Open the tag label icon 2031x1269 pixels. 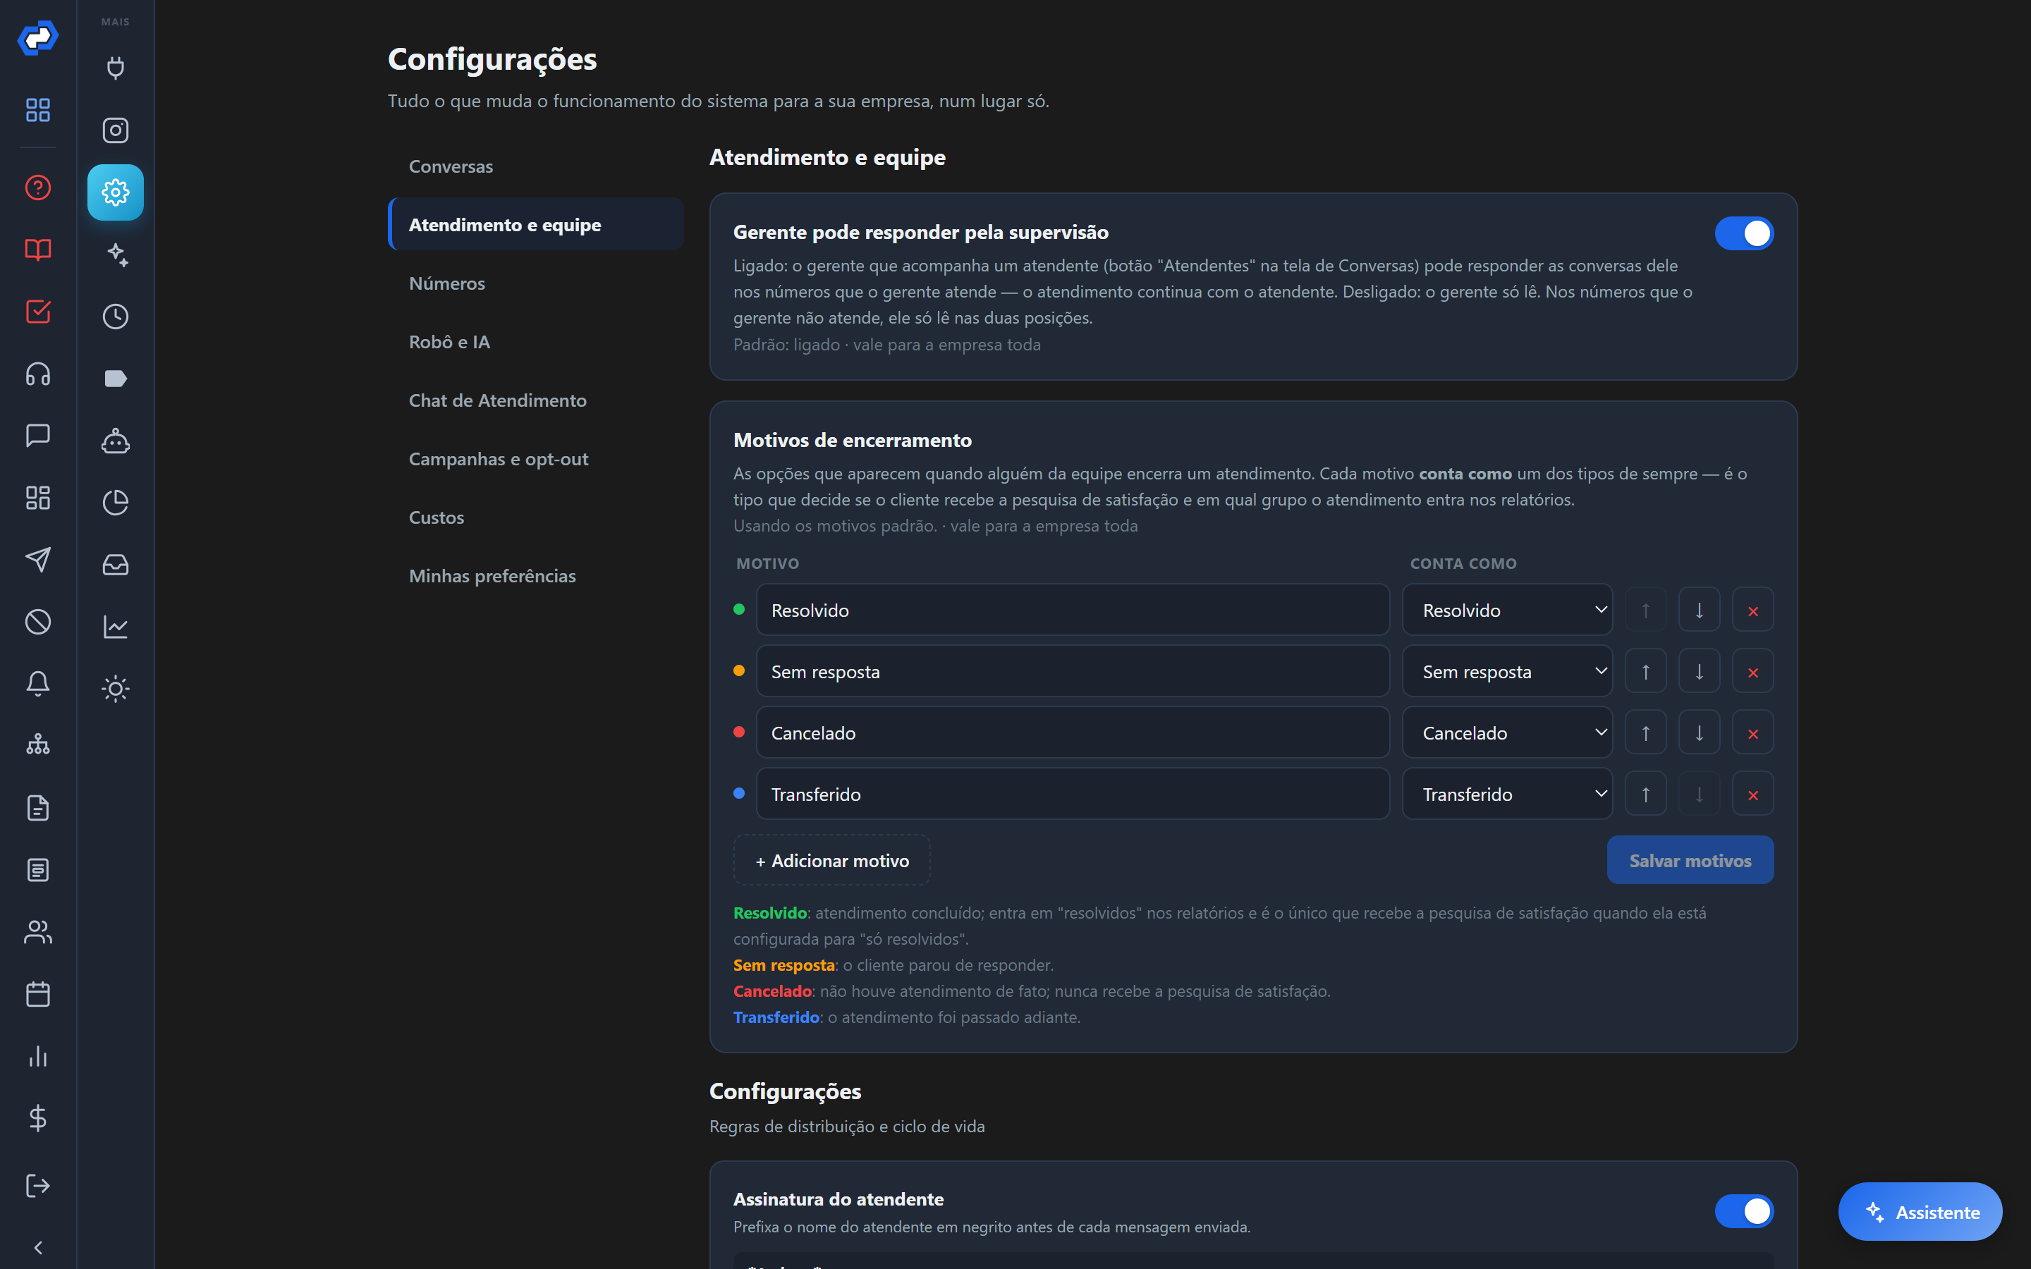tap(116, 379)
